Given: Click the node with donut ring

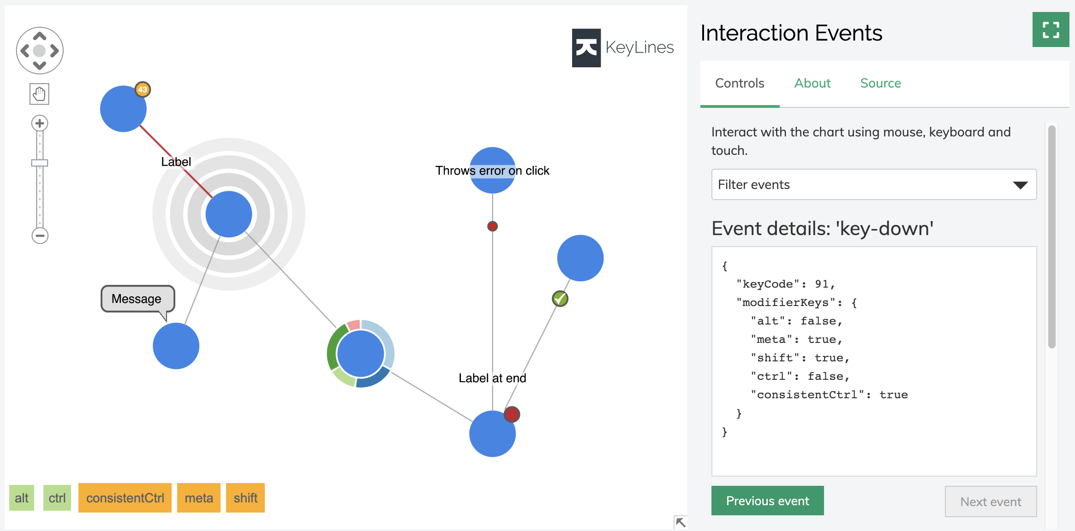Looking at the screenshot, I should 360,354.
